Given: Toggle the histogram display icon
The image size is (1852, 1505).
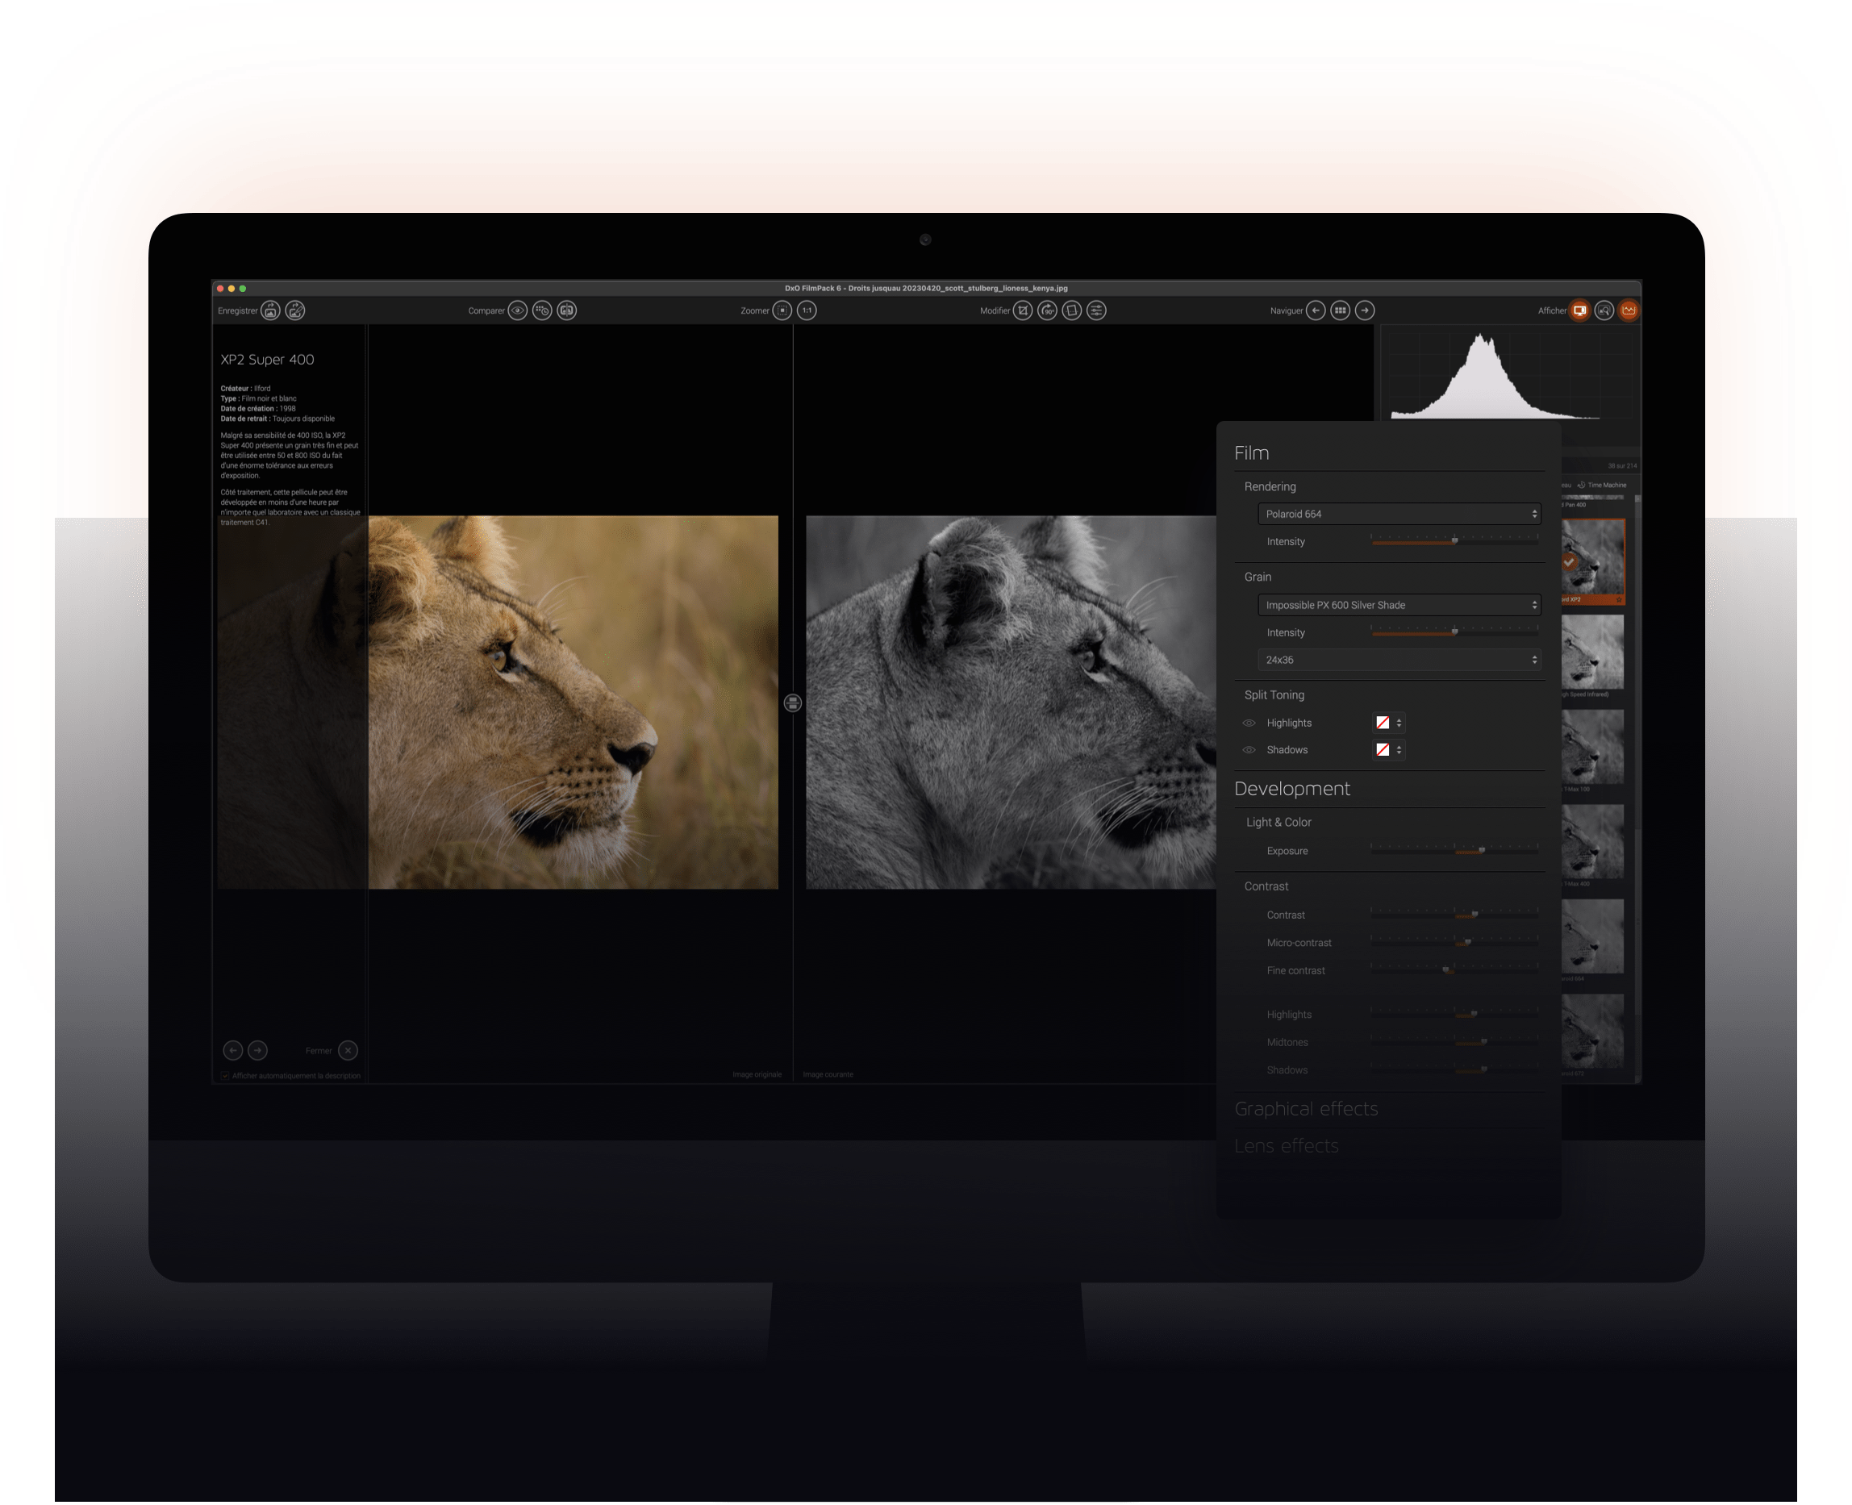Looking at the screenshot, I should [1629, 311].
